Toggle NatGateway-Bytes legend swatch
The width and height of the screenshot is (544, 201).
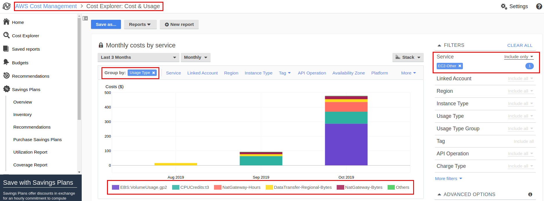pos(340,187)
